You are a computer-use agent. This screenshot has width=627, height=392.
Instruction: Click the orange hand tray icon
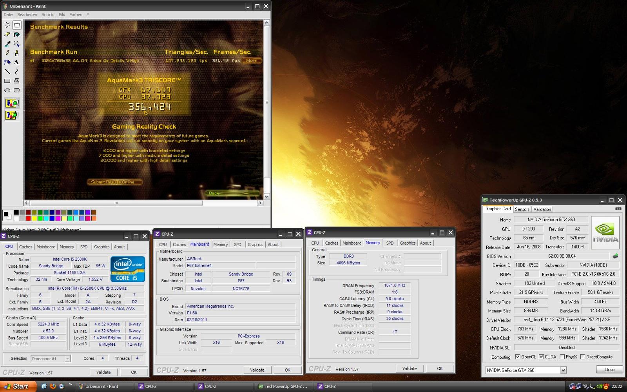(x=606, y=387)
